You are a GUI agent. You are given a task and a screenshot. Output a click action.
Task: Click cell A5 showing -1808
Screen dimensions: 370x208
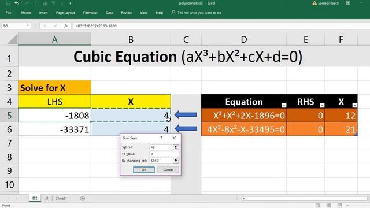pos(55,116)
